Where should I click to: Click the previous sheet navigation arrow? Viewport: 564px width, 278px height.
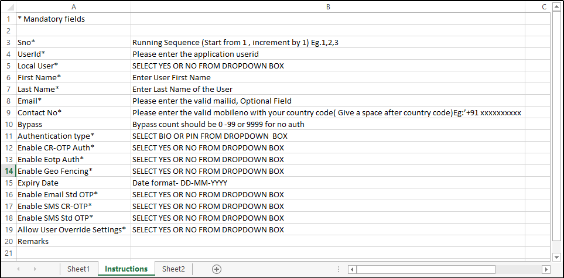coord(18,269)
